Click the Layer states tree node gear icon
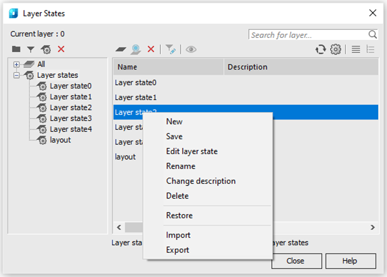This screenshot has height=277, width=387. pyautogui.click(x=29, y=75)
